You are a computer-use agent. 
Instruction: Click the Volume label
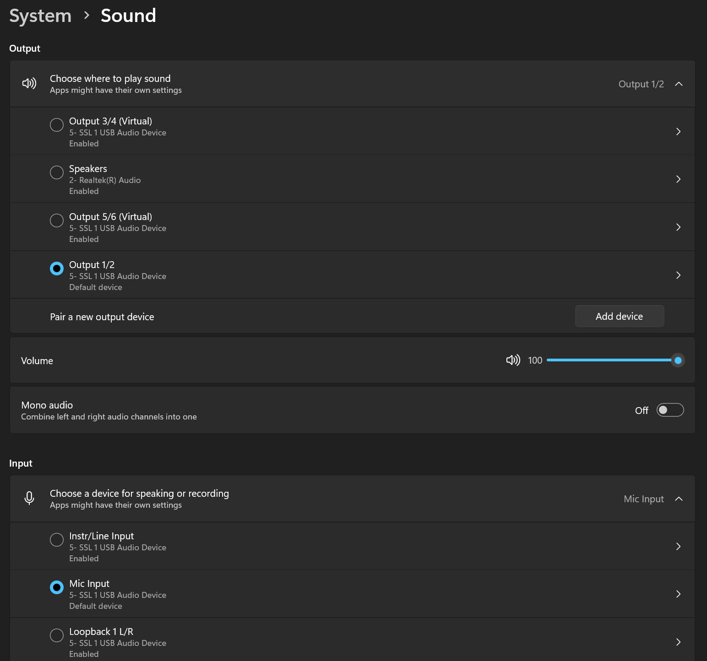pos(37,360)
